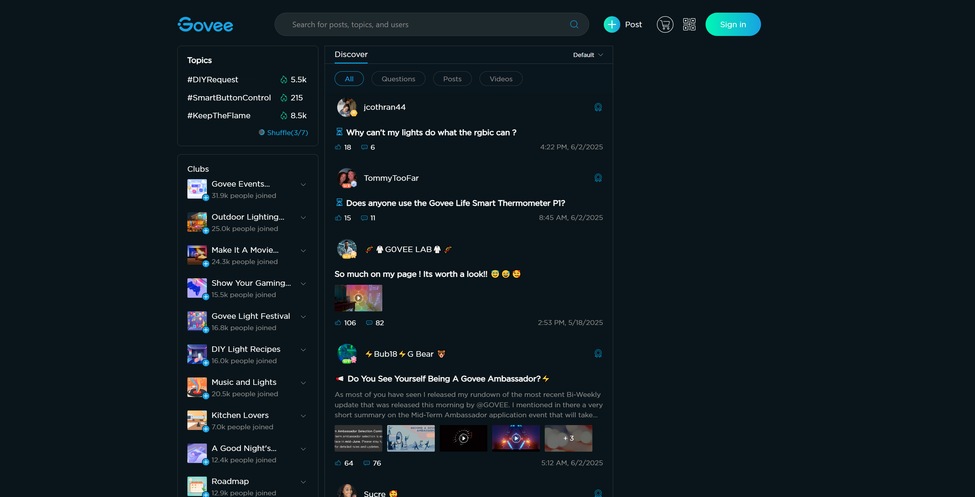
Task: Click Shuffle(3/7) topics link
Action: [x=283, y=133]
